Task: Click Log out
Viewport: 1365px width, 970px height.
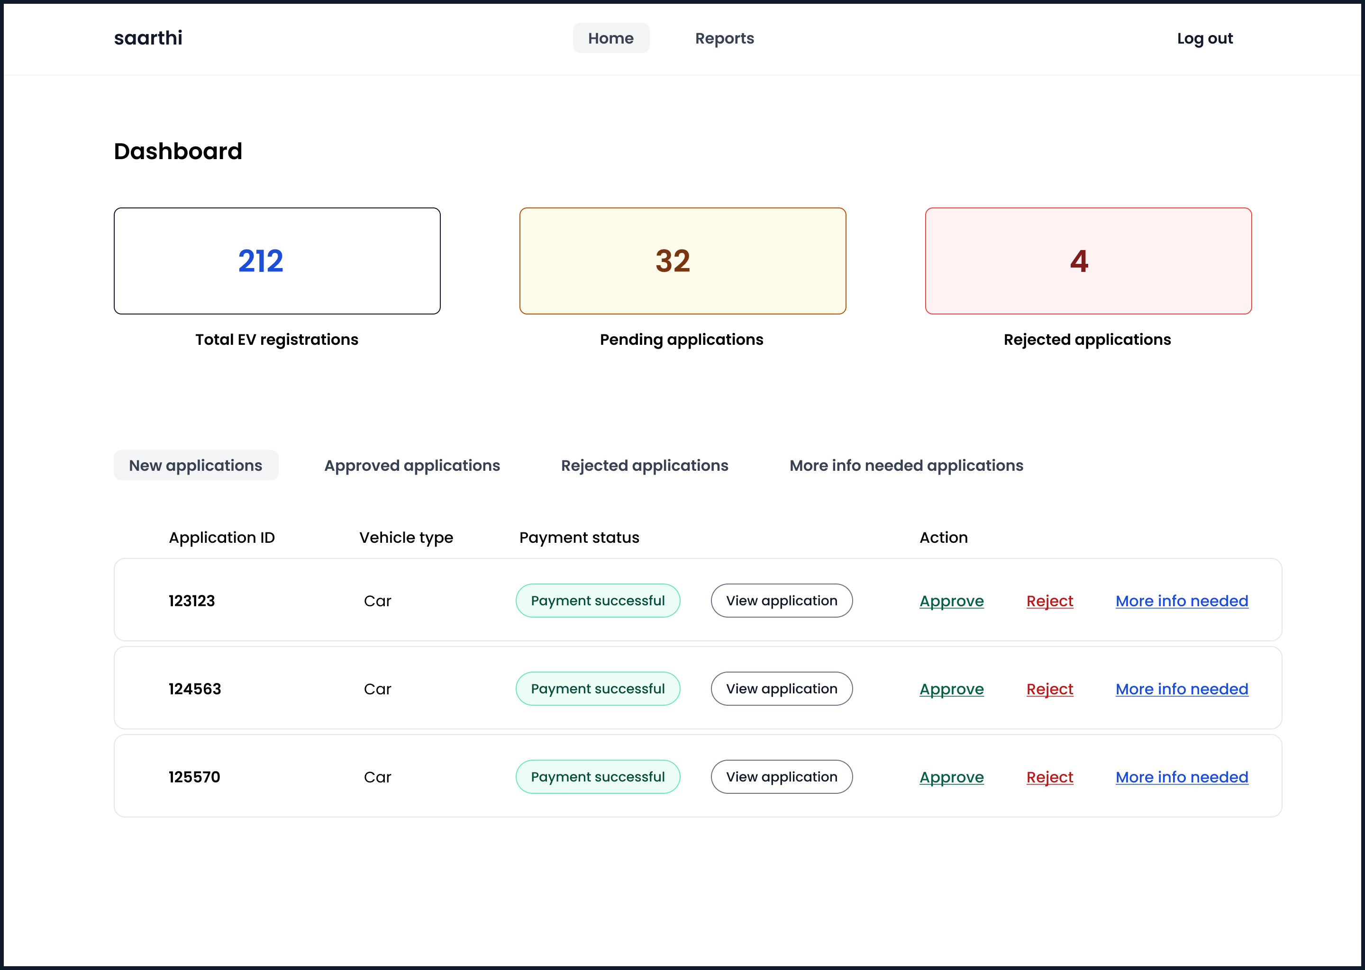Action: pyautogui.click(x=1204, y=38)
